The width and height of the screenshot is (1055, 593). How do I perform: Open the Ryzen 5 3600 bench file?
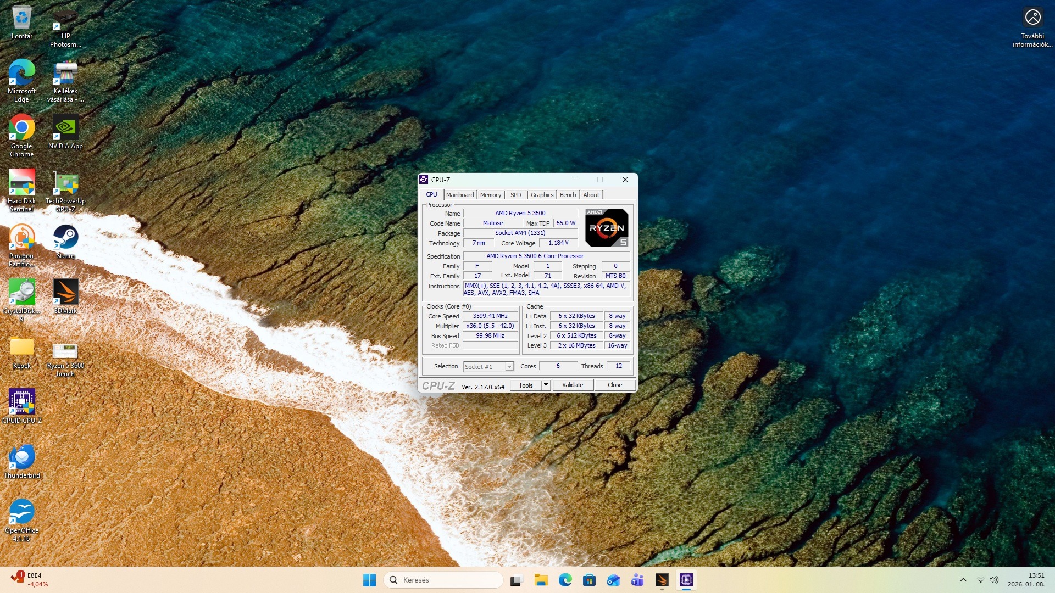point(65,350)
